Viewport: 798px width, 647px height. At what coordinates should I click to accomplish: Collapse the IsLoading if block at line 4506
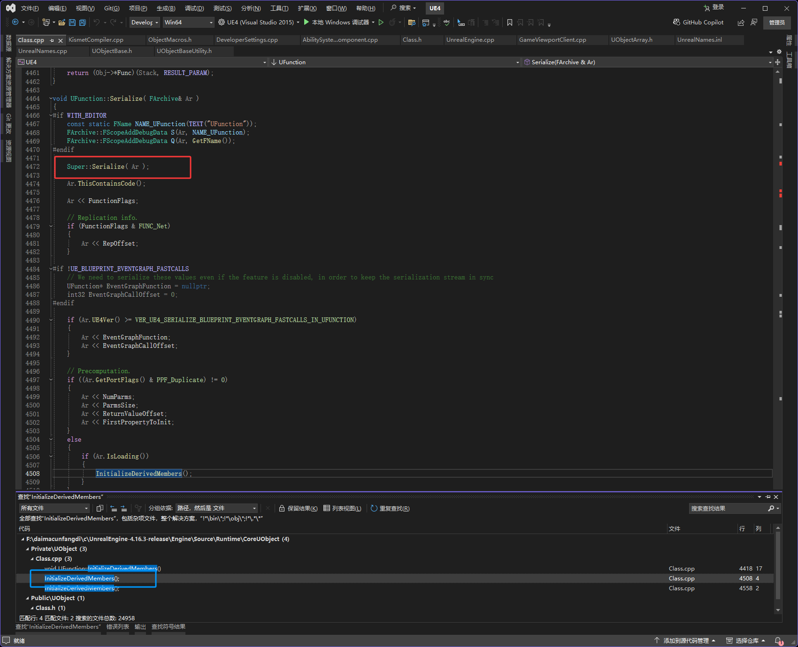tap(51, 456)
